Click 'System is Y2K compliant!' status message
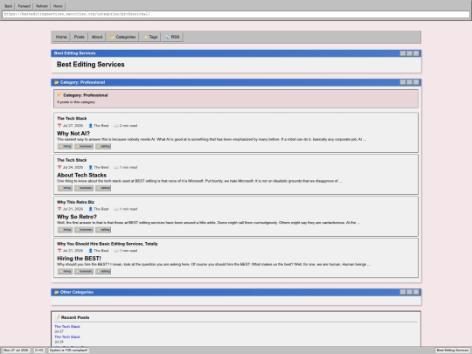 [x=69, y=351]
